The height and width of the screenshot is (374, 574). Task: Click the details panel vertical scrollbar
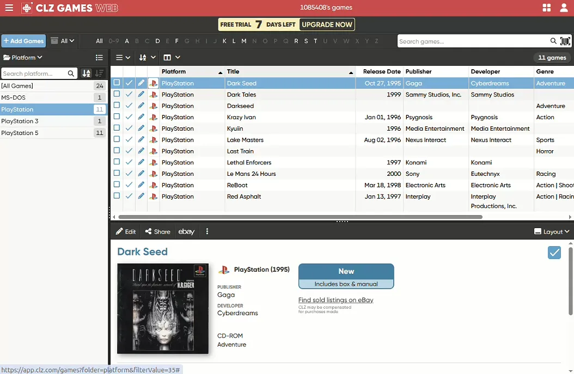tap(570, 281)
